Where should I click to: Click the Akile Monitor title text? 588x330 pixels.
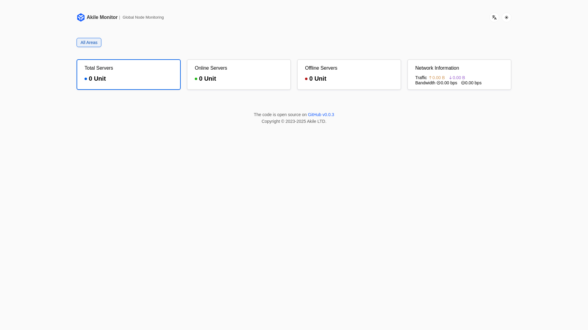102,17
